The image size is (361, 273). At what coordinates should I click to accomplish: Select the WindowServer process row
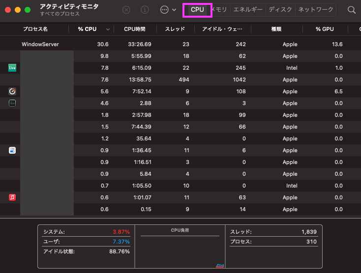pyautogui.click(x=180, y=44)
